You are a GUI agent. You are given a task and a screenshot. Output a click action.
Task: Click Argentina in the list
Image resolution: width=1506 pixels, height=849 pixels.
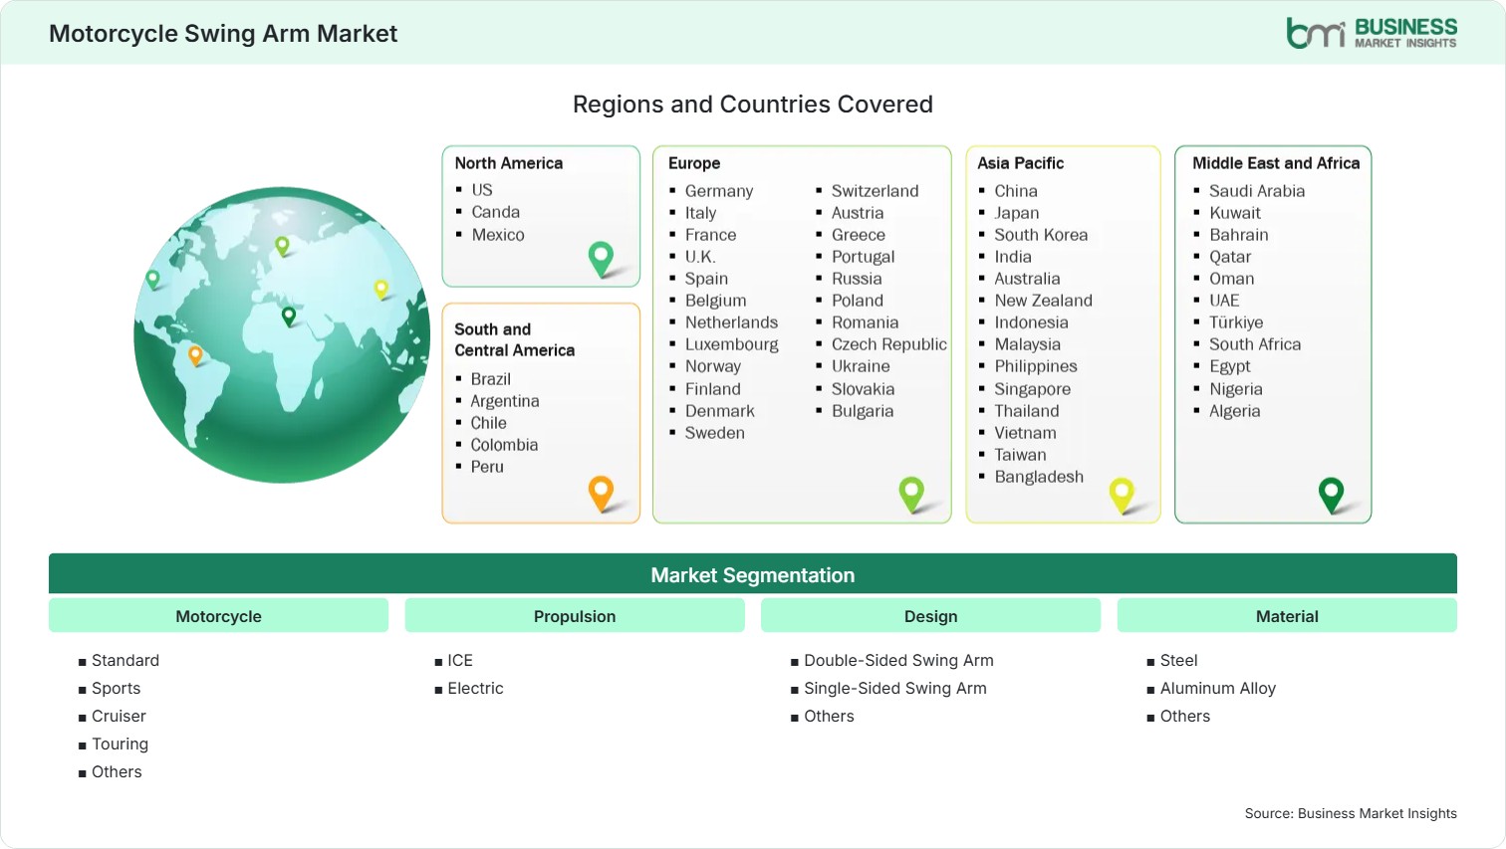(505, 401)
